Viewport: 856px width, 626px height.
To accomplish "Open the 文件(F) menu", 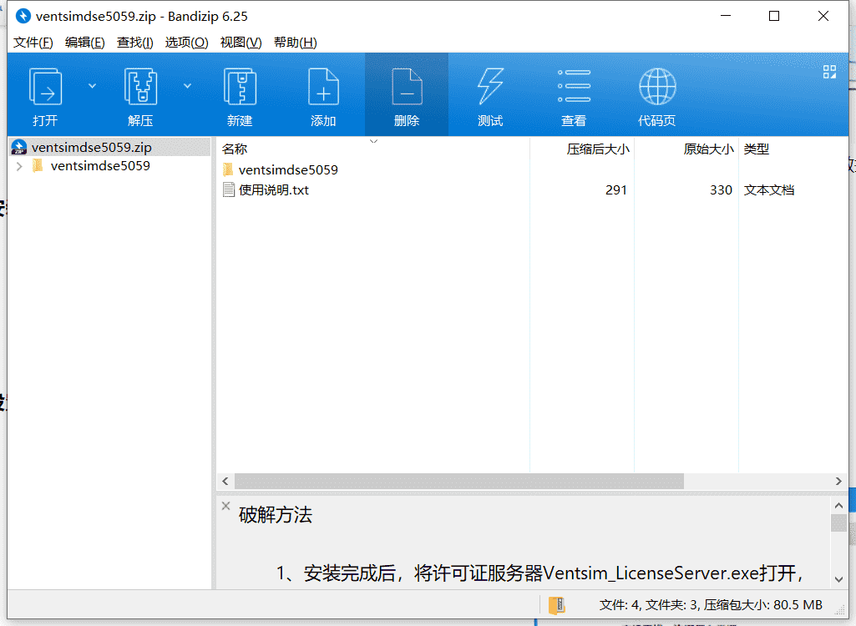I will [x=33, y=42].
